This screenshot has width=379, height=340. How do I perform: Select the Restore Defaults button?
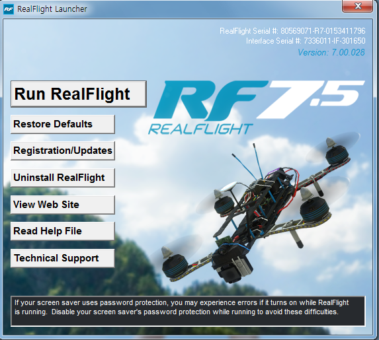63,124
